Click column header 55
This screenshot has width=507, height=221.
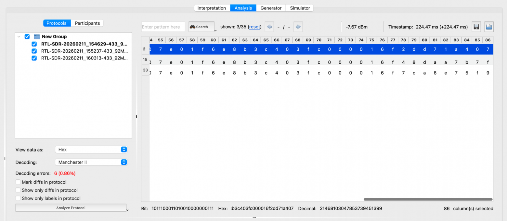click(x=161, y=40)
